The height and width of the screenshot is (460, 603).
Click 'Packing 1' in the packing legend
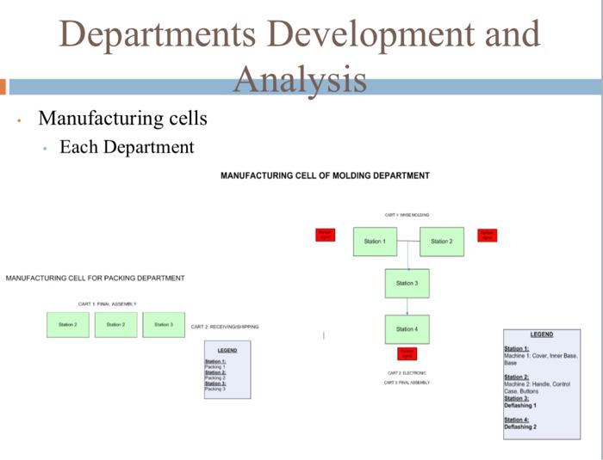[215, 366]
